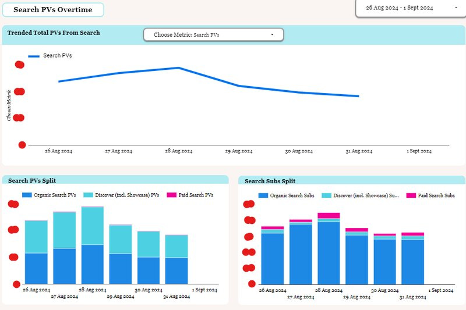The image size is (466, 310).
Task: Select the Organic segment of the 27 Aug Subs bar
Action: click(301, 255)
